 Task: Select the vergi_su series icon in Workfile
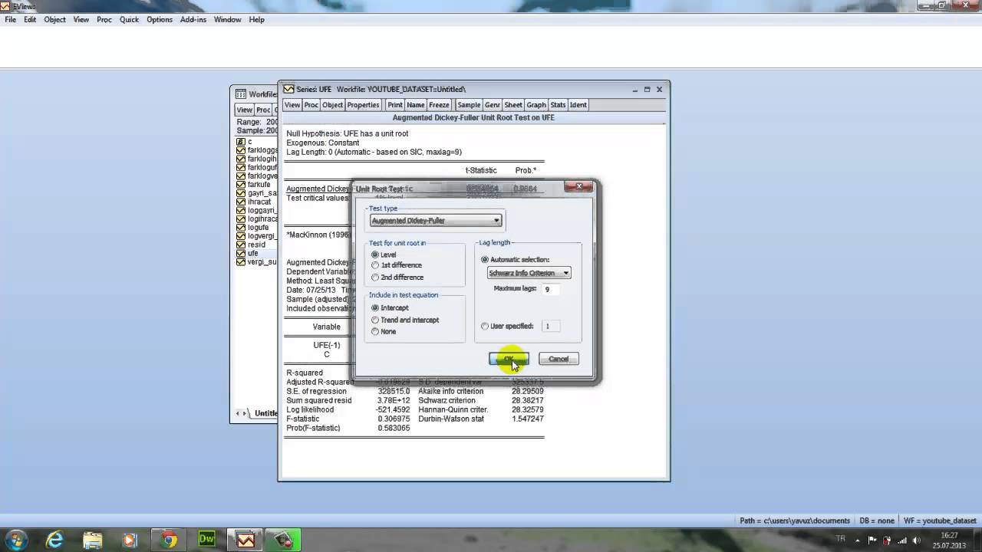(x=240, y=261)
